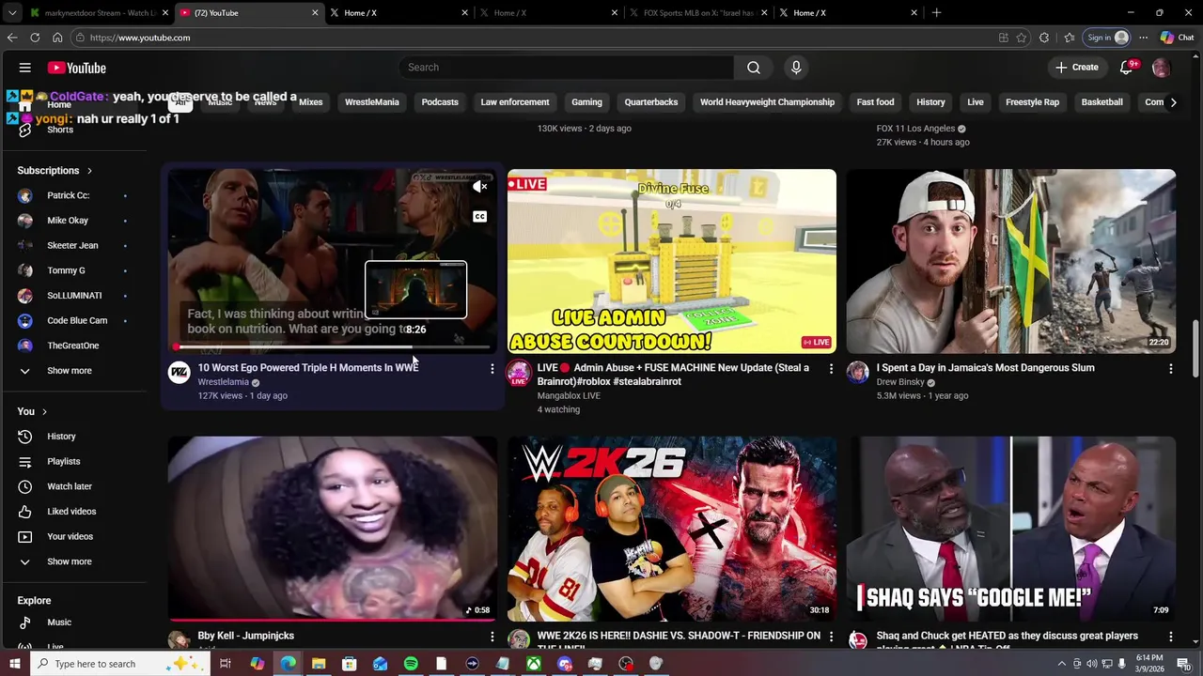Open Windows Start menu
Screen dimensions: 1203x676
pos(15,664)
